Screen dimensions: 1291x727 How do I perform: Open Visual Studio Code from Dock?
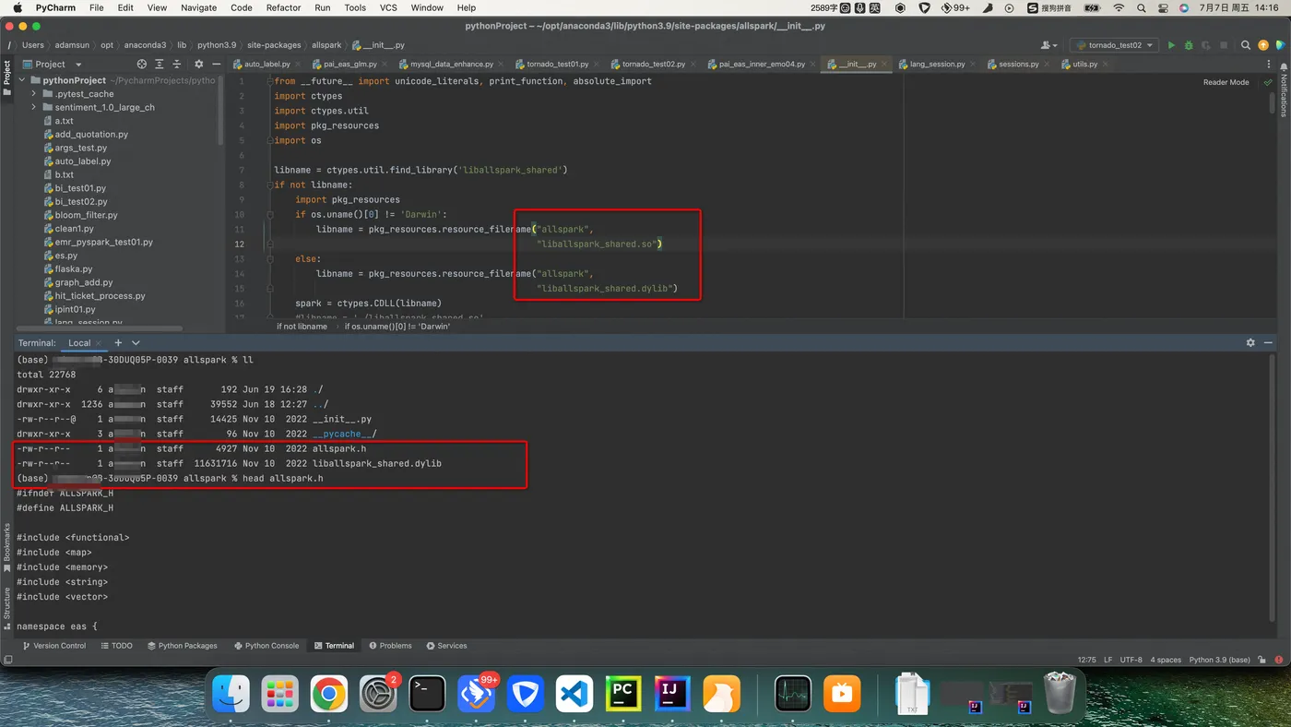tap(574, 694)
